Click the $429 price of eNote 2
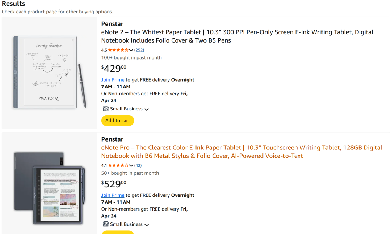 [x=114, y=68]
